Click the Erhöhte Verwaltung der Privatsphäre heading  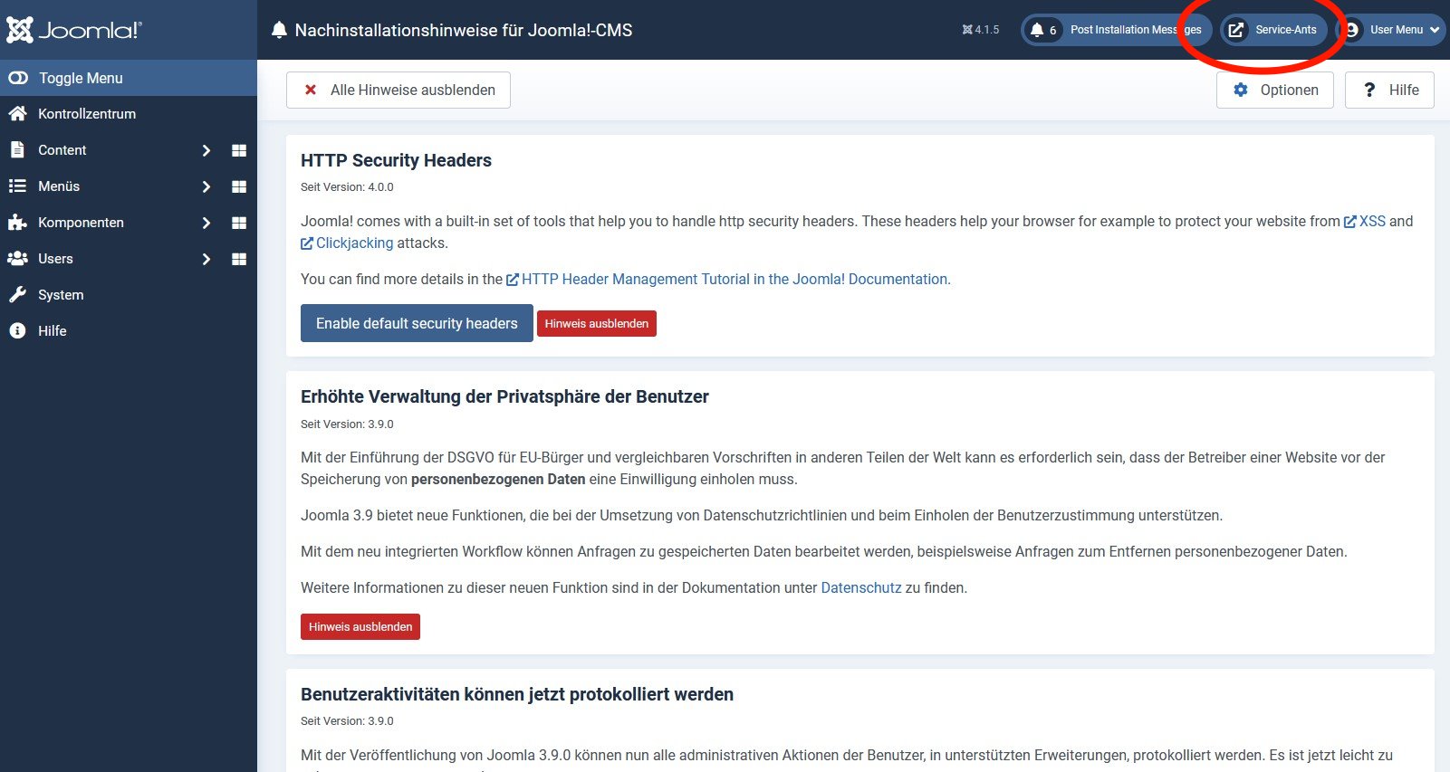(x=504, y=396)
